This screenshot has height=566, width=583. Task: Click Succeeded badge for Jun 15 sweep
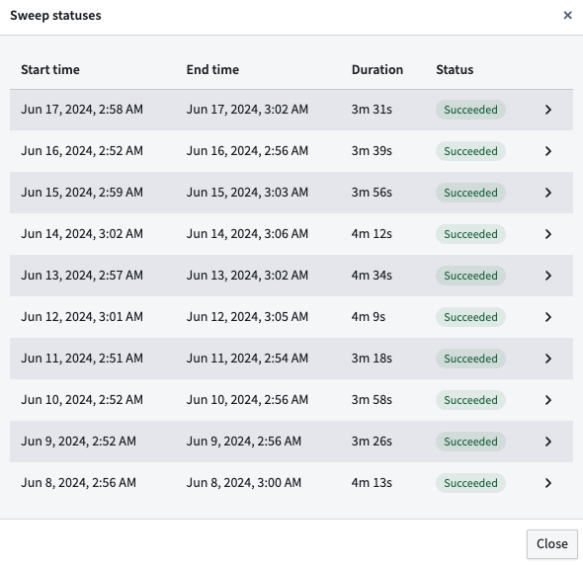point(470,193)
